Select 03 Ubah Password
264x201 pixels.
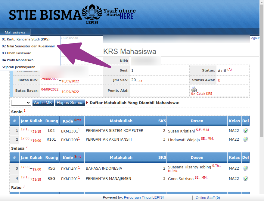coord(30,53)
